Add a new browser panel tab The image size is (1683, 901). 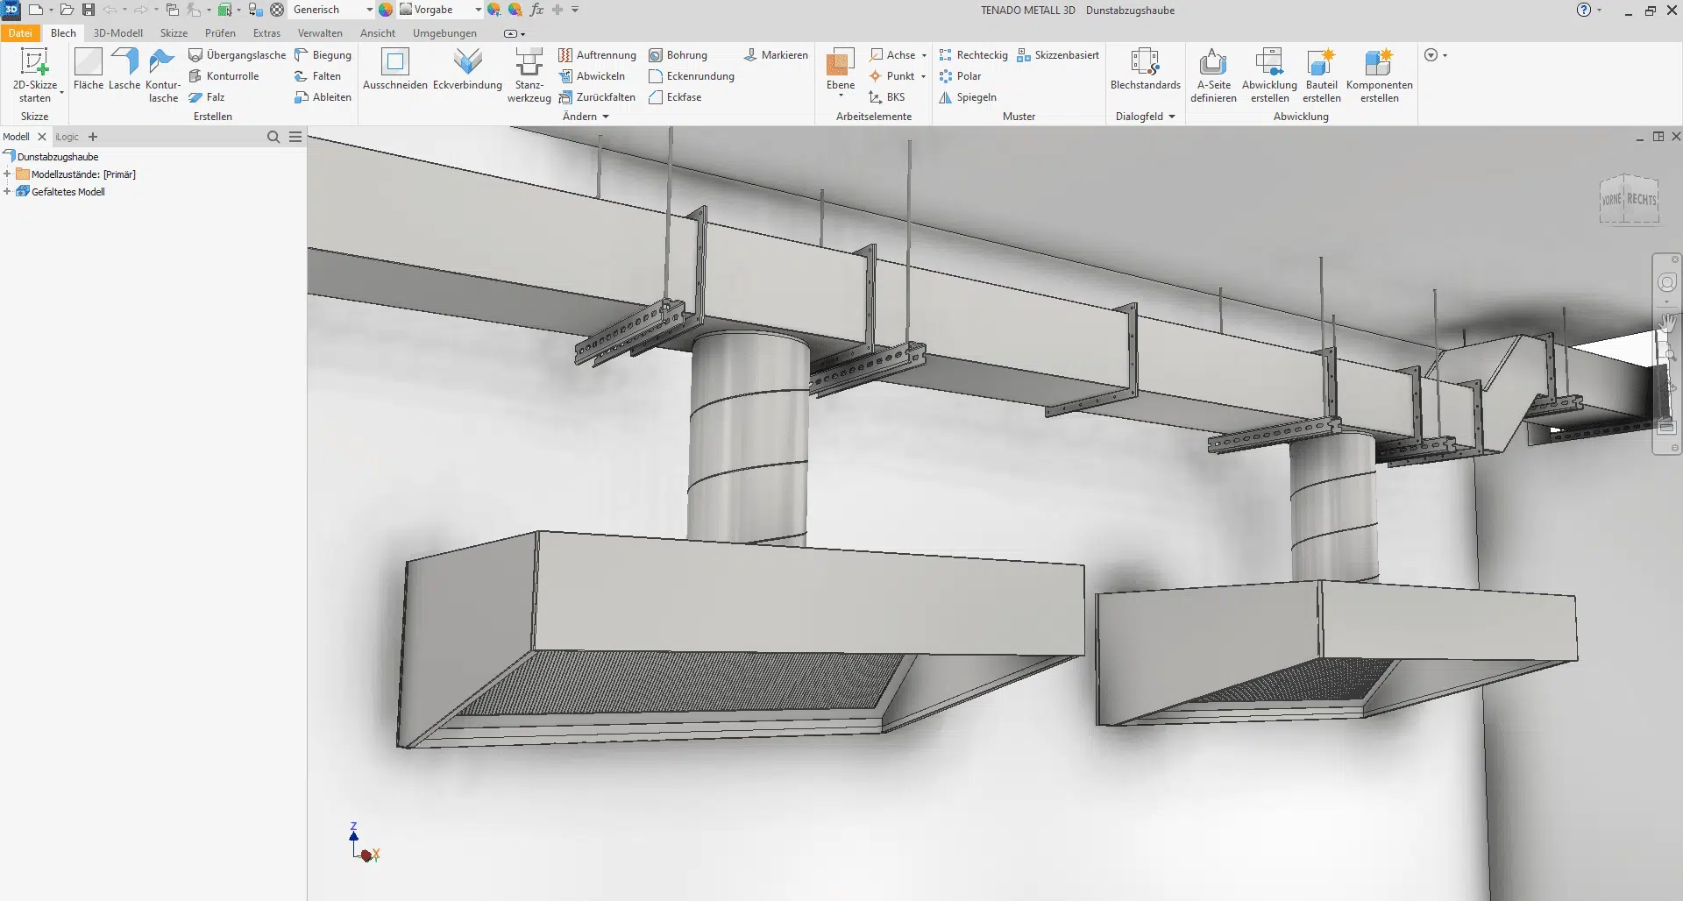coord(93,137)
